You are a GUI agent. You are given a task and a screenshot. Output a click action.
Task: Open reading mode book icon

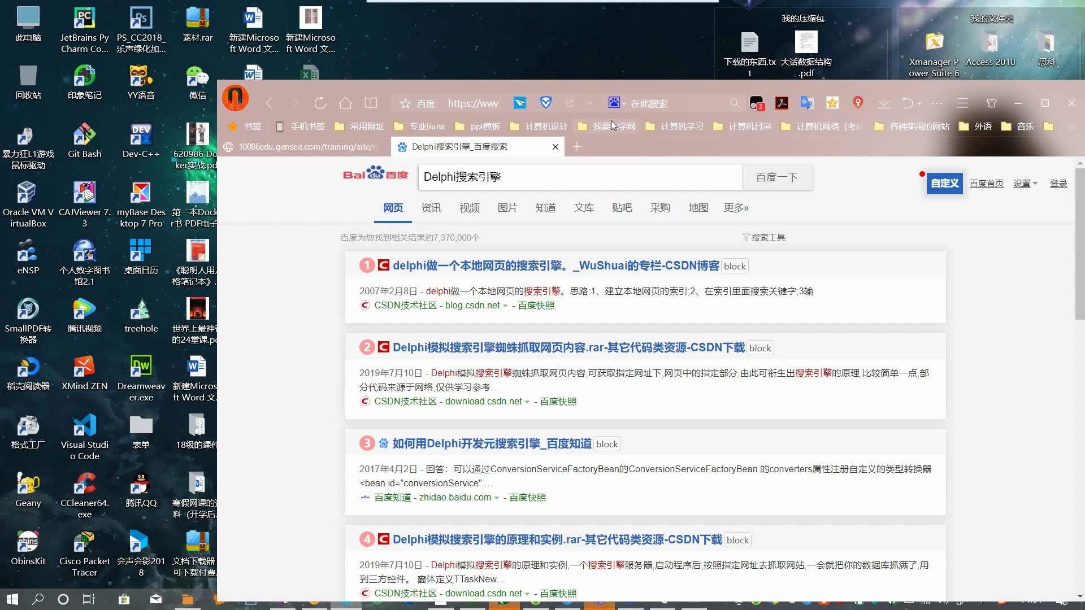(x=371, y=103)
